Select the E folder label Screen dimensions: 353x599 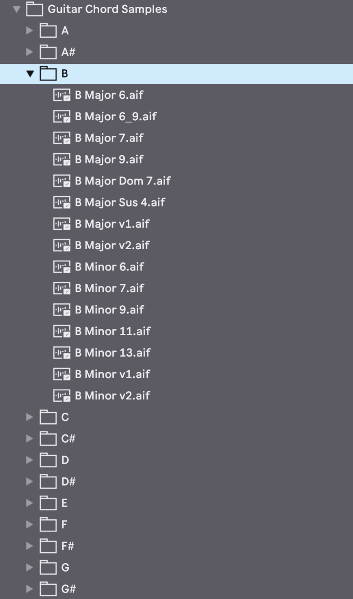[x=65, y=503]
